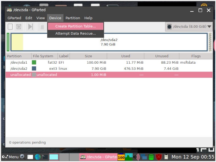Screen dimensions: 216x162
Task: Click the Label column header
Action: coord(64,56)
